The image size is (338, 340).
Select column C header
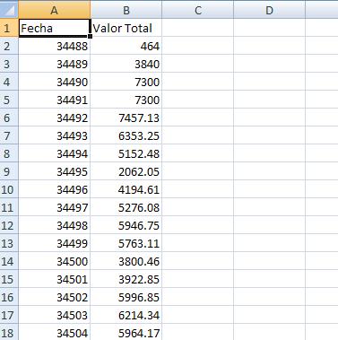coord(198,10)
